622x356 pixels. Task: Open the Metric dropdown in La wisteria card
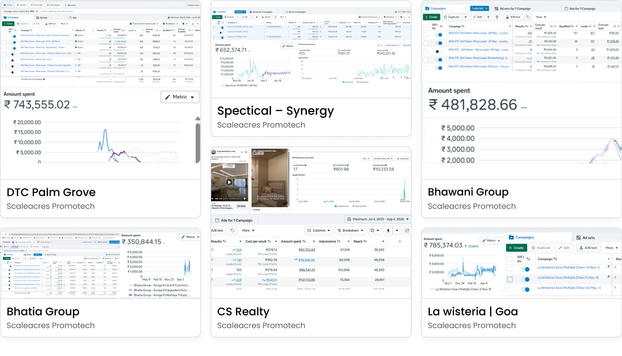point(491,241)
